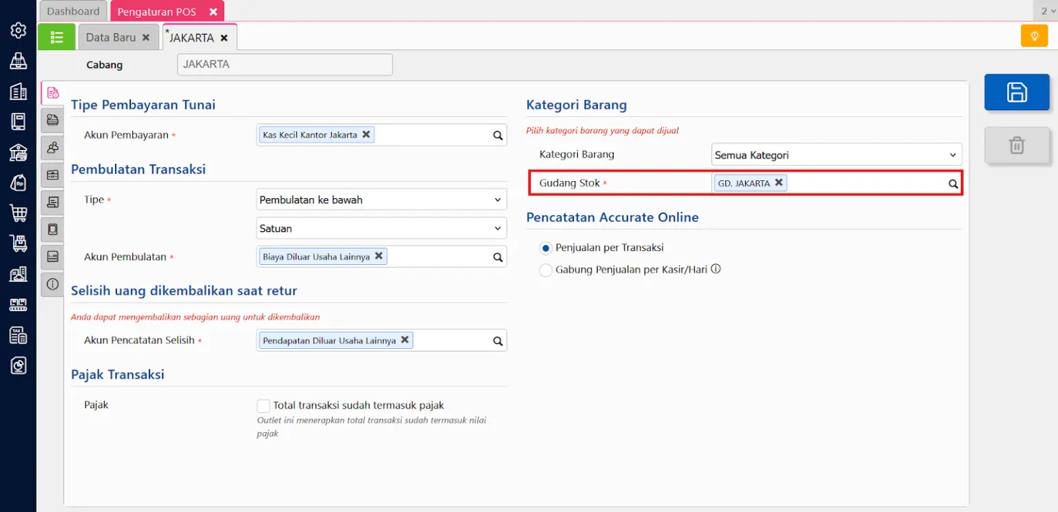The width and height of the screenshot is (1058, 512).
Task: Click search icon in Gudang Stok field
Action: [x=953, y=184]
